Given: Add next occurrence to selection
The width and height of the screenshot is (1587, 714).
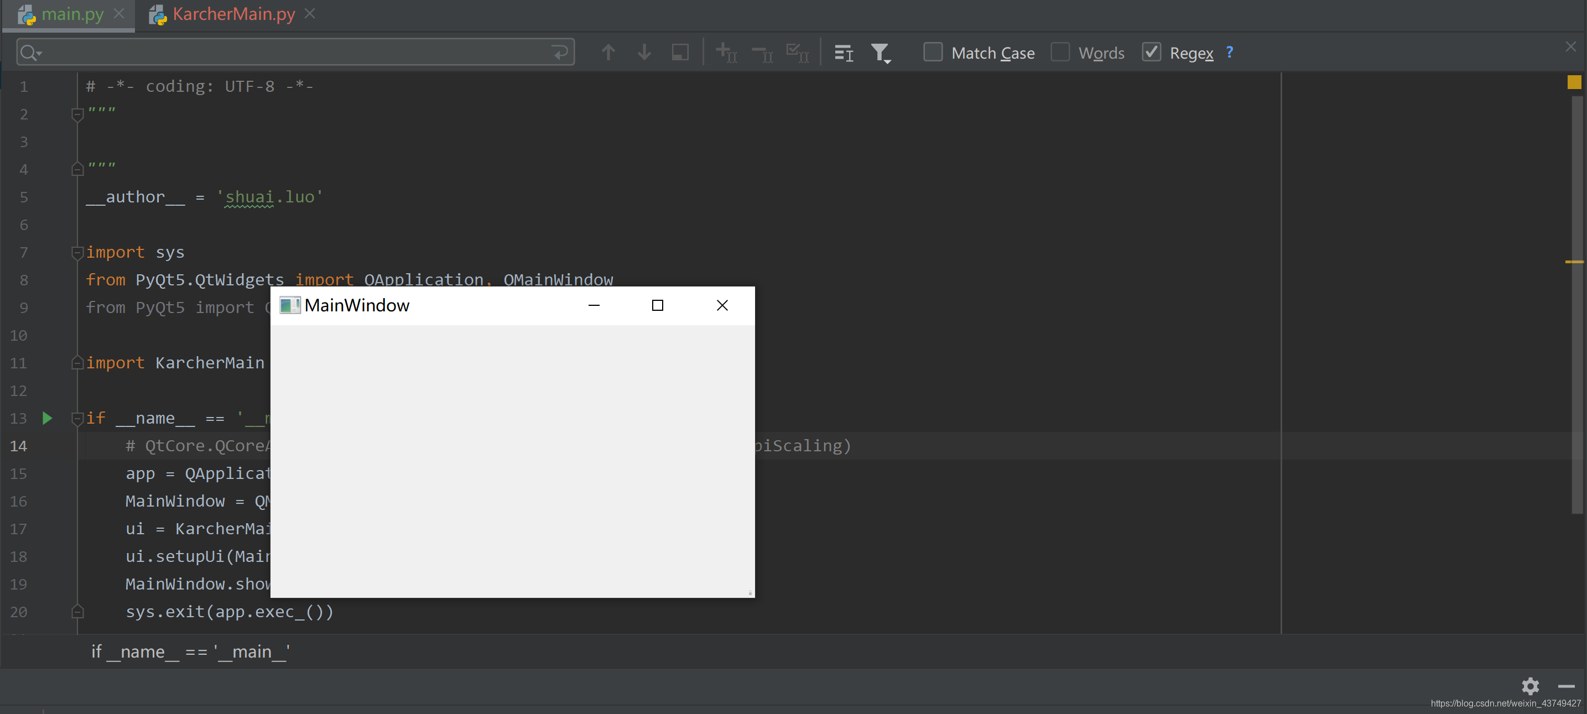Looking at the screenshot, I should click(726, 53).
